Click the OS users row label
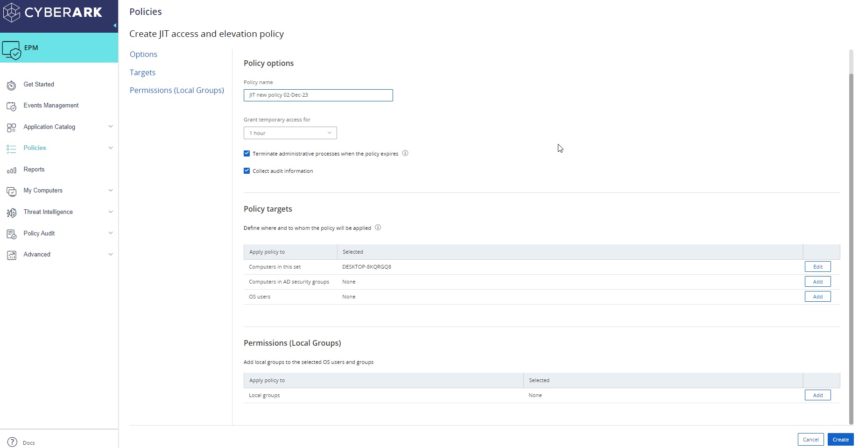 pyautogui.click(x=260, y=297)
